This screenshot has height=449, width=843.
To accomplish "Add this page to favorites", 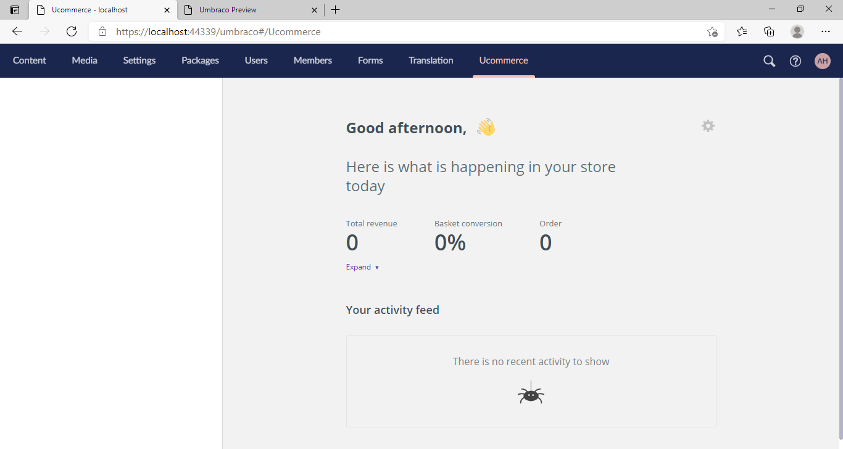I will click(712, 31).
